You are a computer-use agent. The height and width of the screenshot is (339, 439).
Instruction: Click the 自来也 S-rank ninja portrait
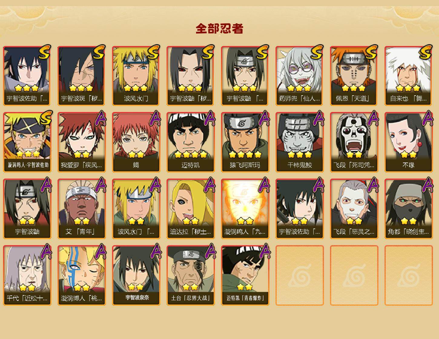click(x=408, y=76)
